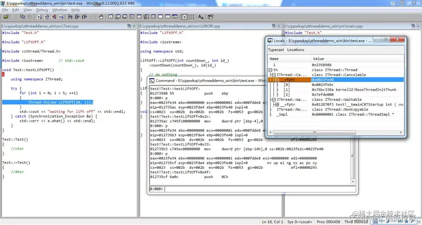Click the Step Over toolbar icon
This screenshot has height=225, width=422.
point(77,17)
